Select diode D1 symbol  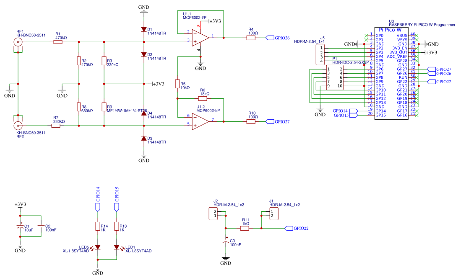click(x=144, y=29)
